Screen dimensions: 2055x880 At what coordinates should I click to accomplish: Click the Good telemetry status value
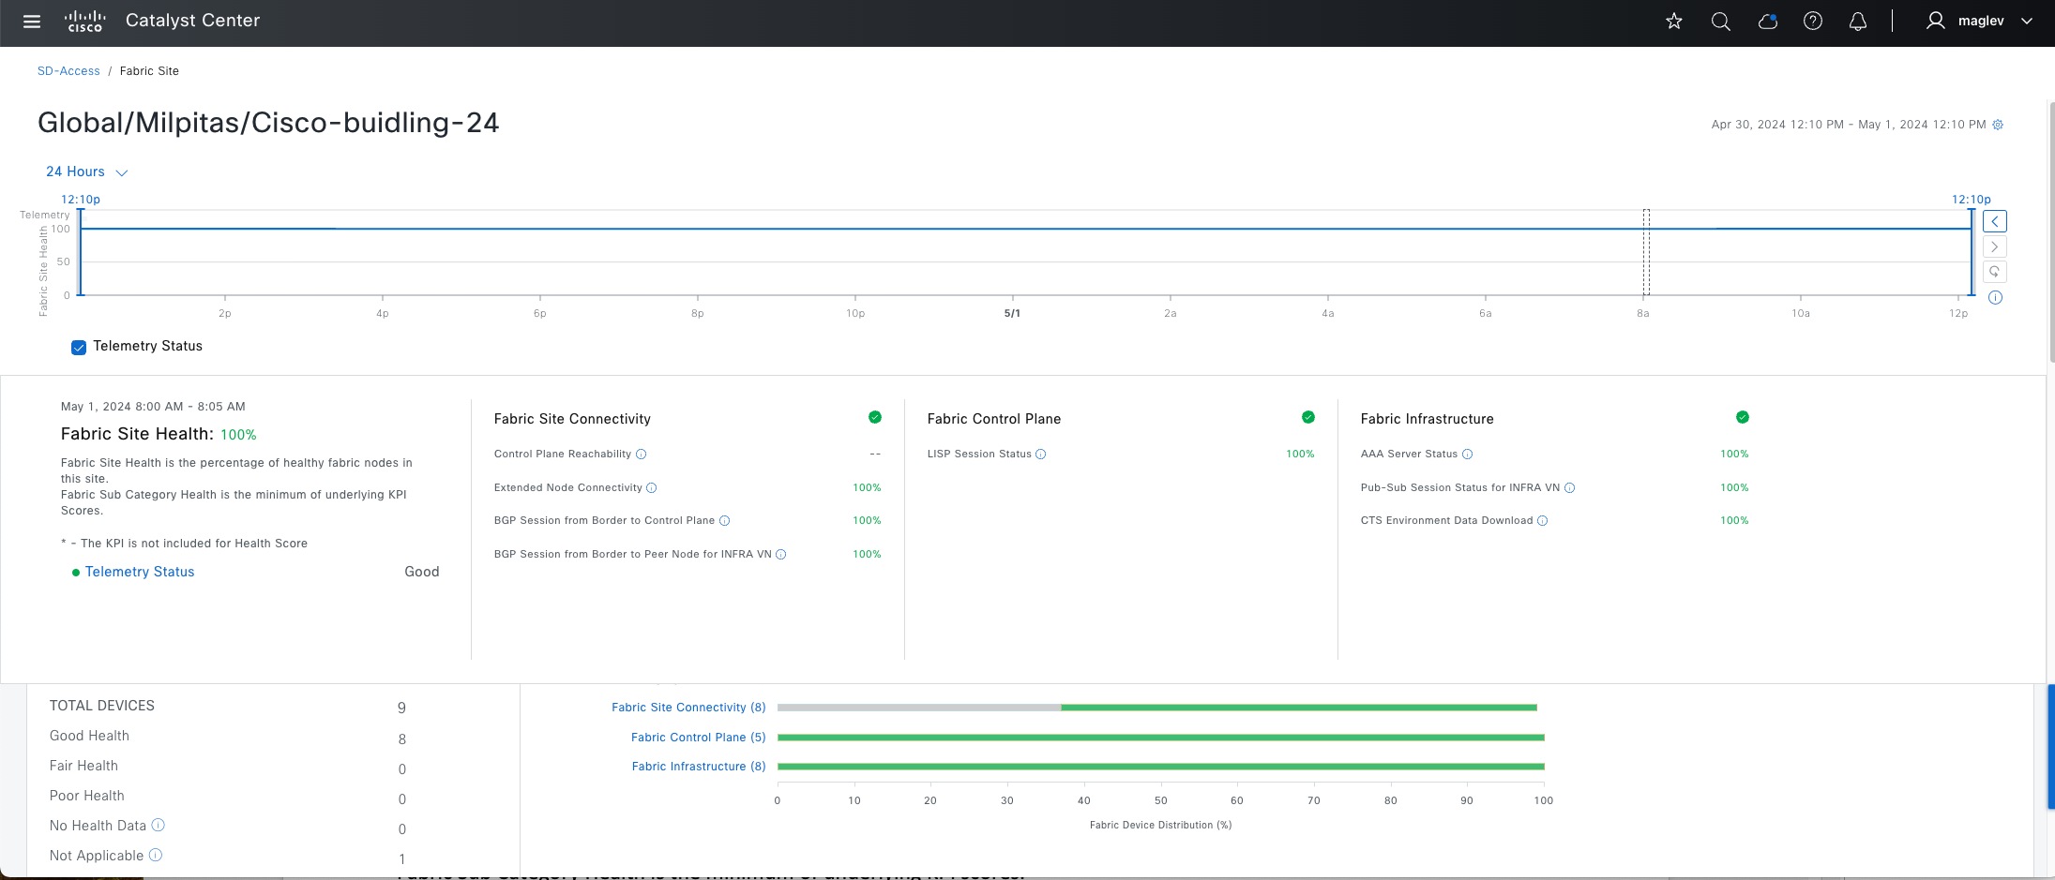coord(422,572)
